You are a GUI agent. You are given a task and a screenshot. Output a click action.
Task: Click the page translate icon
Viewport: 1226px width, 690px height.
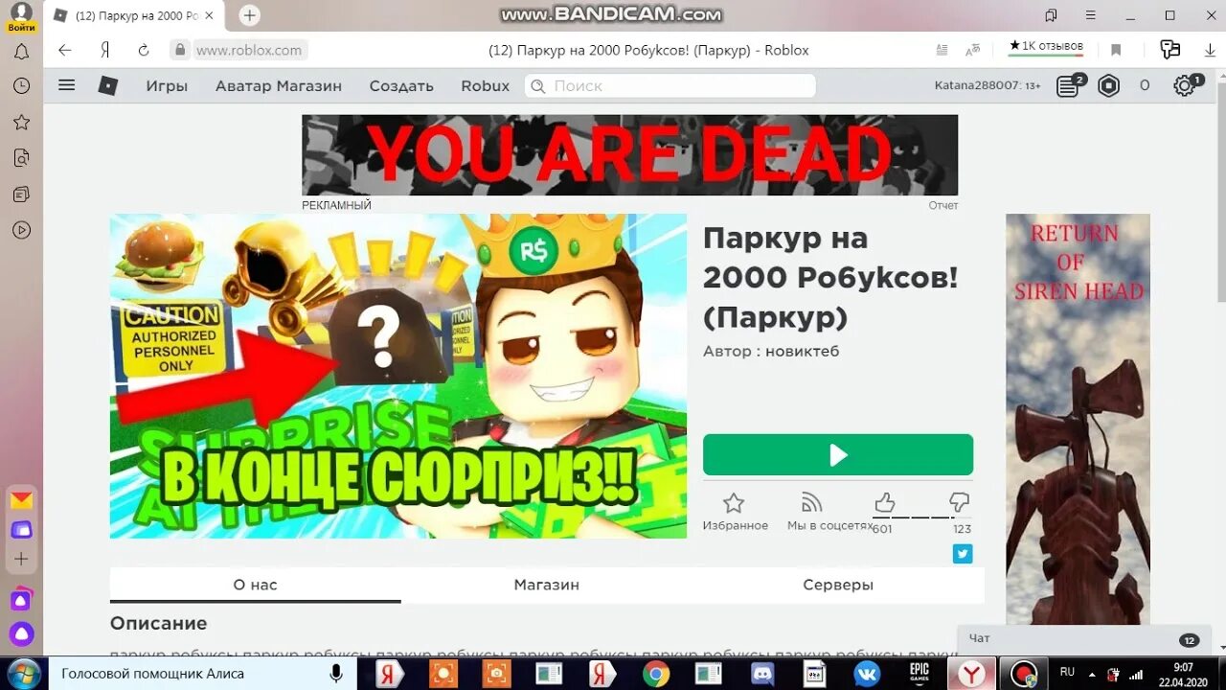pyautogui.click(x=973, y=50)
